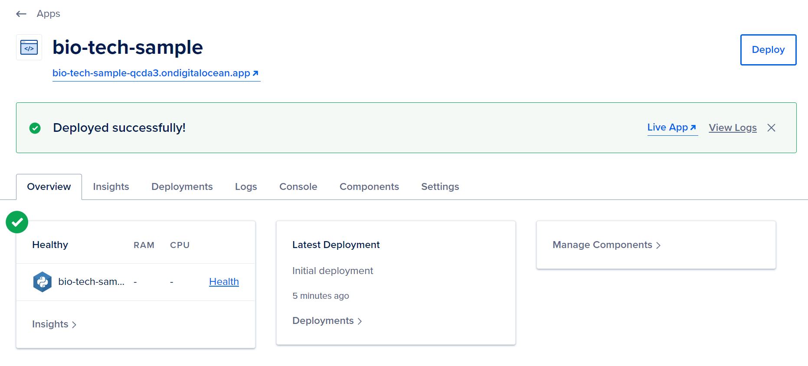Switch to the Insights tab
Image resolution: width=808 pixels, height=366 pixels.
(111, 186)
